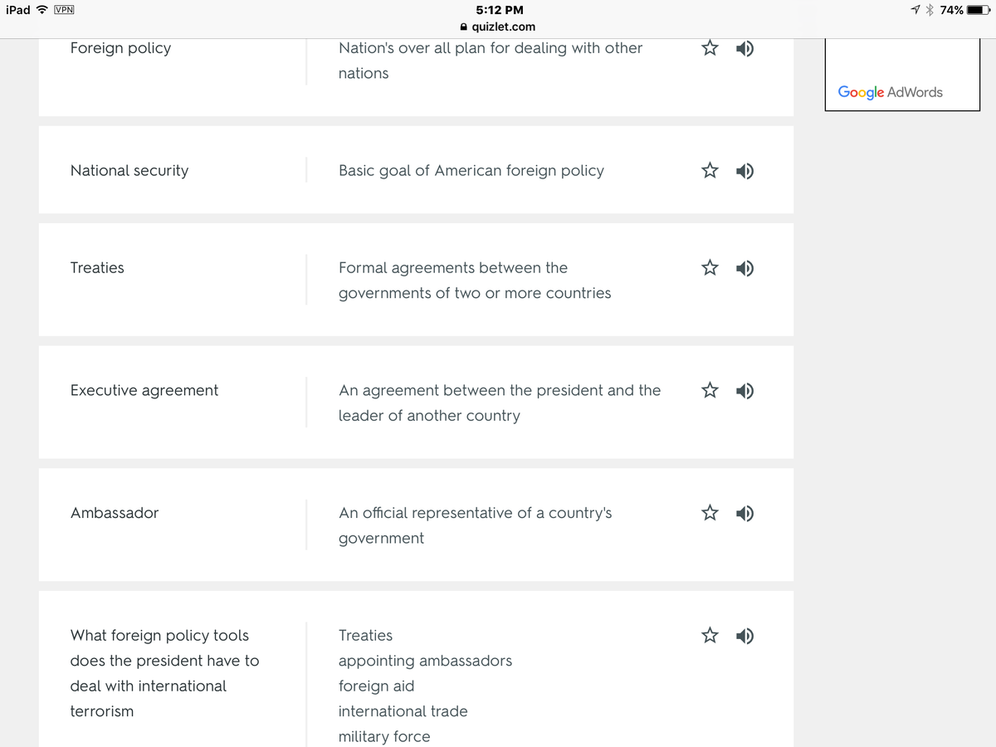Open the Google AdWords advertisement
This screenshot has width=996, height=747.
(x=891, y=91)
